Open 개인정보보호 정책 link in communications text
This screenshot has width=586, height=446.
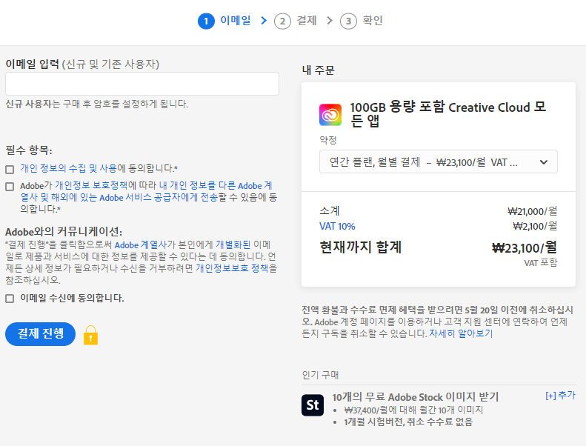(x=232, y=268)
